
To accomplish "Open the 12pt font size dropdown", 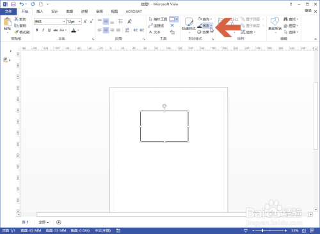I will [x=80, y=22].
